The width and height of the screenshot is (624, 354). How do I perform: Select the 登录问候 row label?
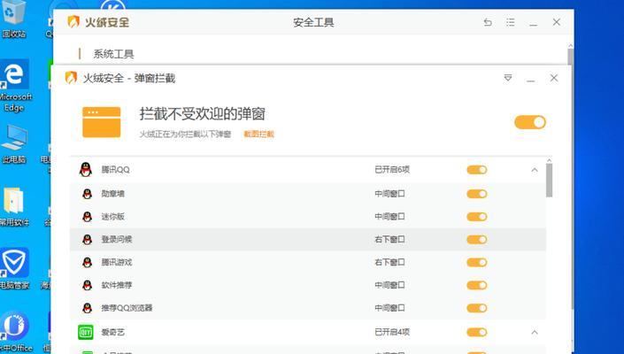pyautogui.click(x=117, y=240)
